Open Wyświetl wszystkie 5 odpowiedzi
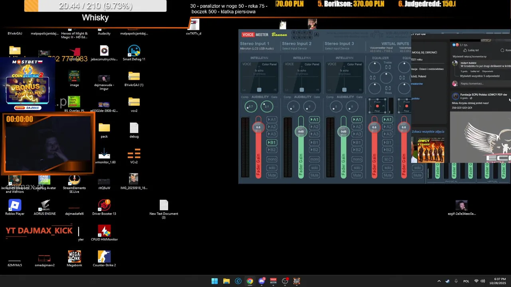This screenshot has width=511, height=287. 480,76
